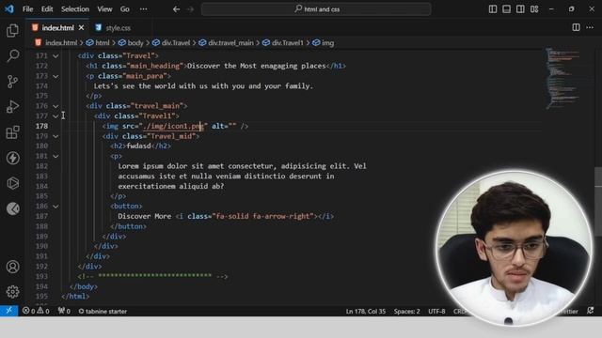This screenshot has width=602, height=338.
Task: Click the text Discover More on line 187
Action: point(144,216)
